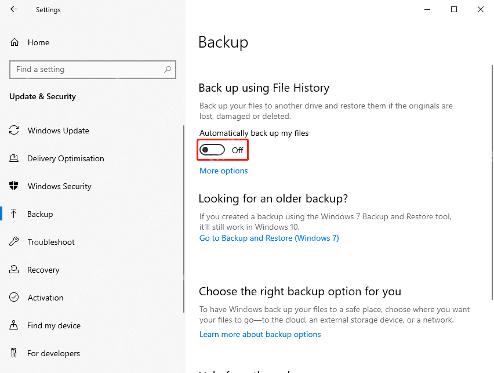Click the search magnifier icon

pyautogui.click(x=168, y=70)
